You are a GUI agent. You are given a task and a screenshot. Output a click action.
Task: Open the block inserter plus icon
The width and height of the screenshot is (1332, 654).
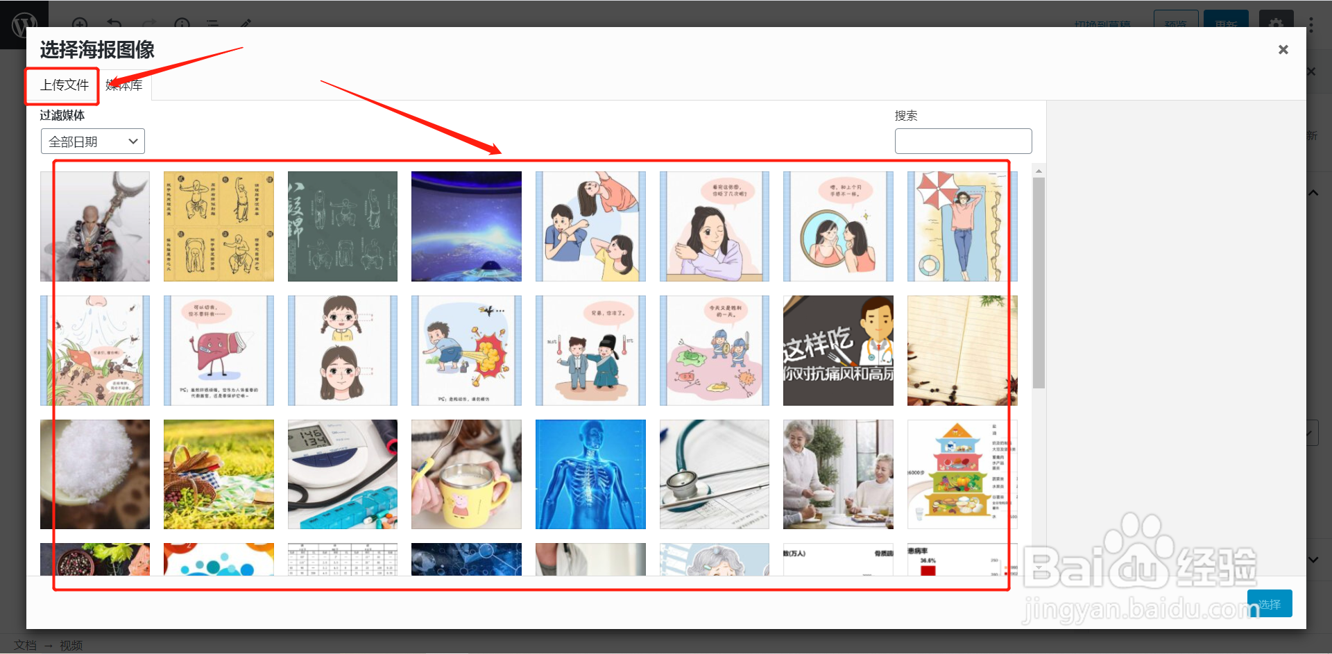pyautogui.click(x=79, y=25)
